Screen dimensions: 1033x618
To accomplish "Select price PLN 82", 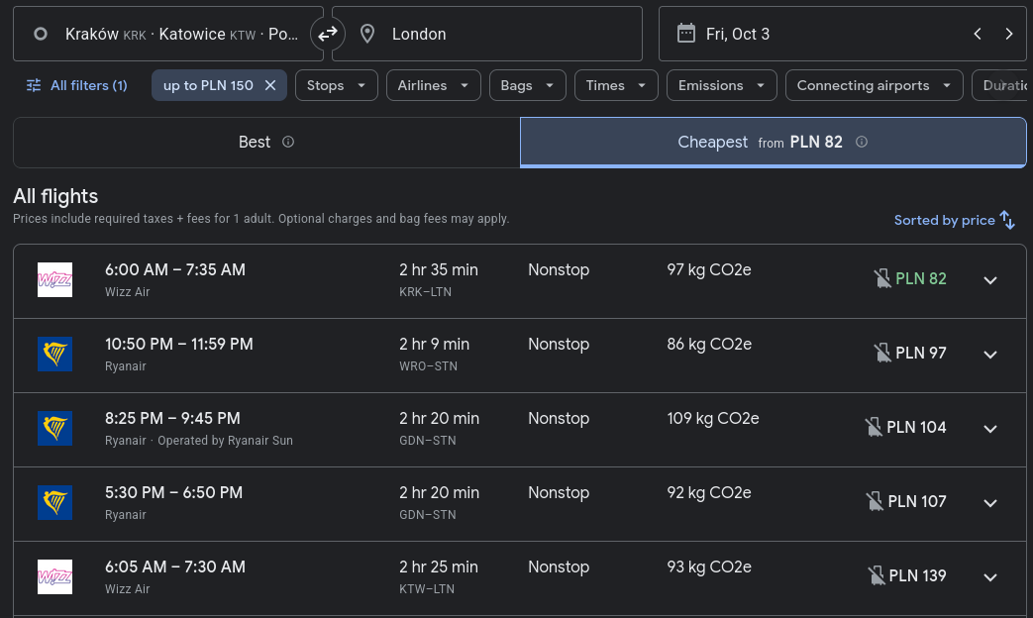I will coord(921,278).
